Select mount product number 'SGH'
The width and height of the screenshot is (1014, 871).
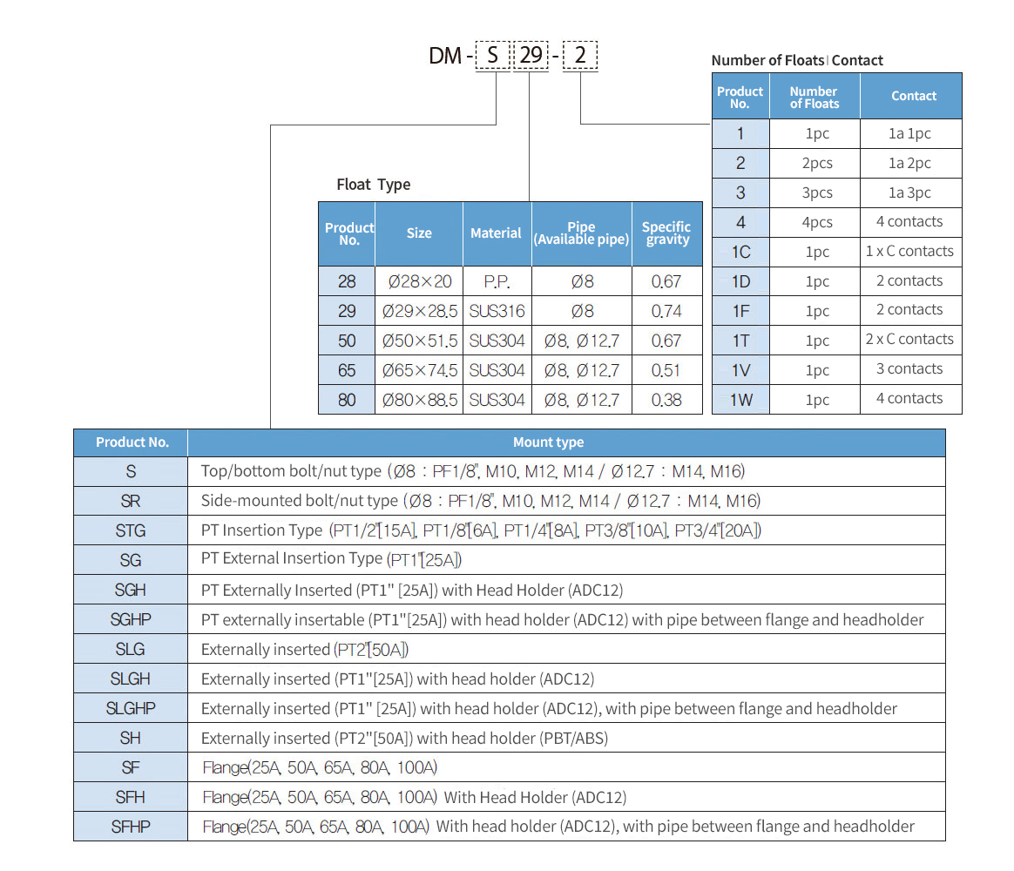click(131, 591)
